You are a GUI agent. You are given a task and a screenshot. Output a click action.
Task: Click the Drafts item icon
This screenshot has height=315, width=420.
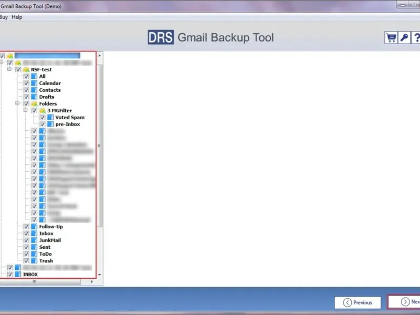click(x=34, y=97)
